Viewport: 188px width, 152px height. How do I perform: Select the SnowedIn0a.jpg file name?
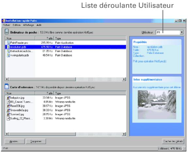pos(19,110)
